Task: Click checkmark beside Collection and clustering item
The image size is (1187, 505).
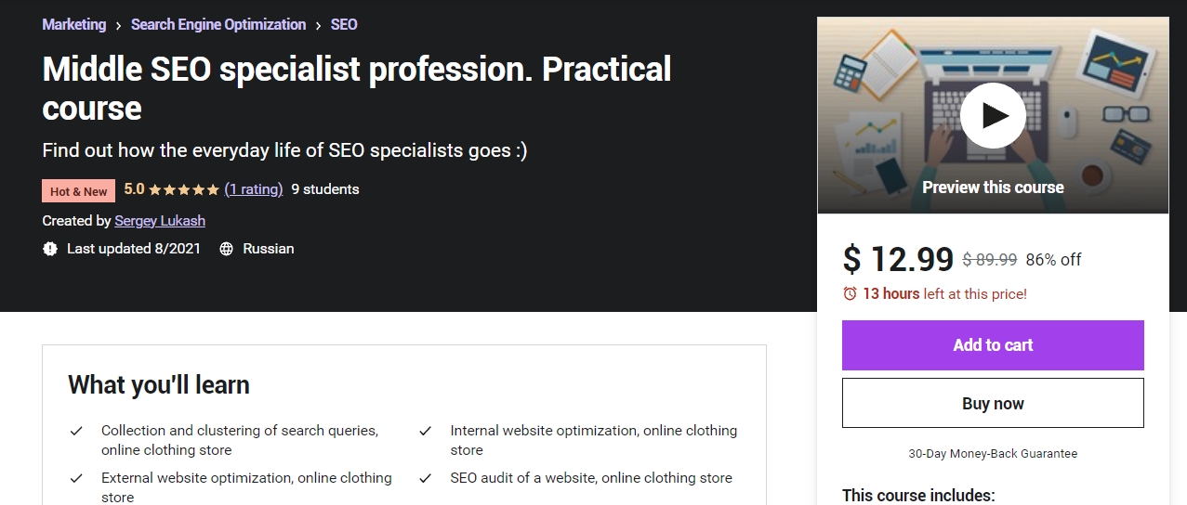Action: click(x=77, y=431)
